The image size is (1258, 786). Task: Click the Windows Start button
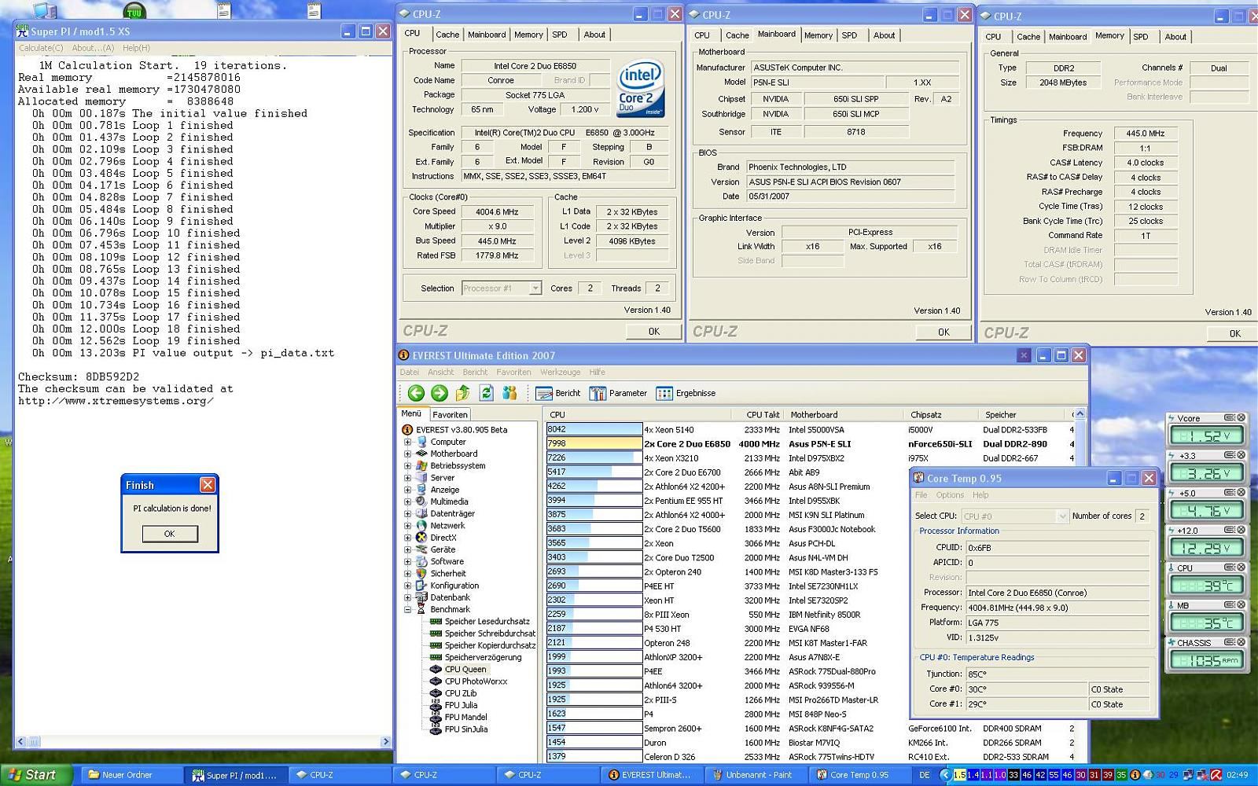[36, 775]
